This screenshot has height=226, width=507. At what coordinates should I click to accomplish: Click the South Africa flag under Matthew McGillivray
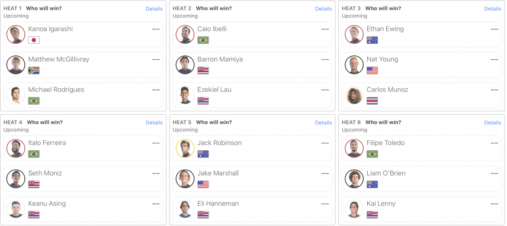pyautogui.click(x=34, y=70)
